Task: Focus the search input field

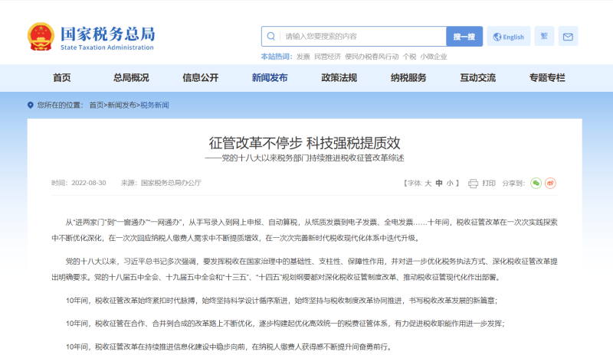Action: coord(362,37)
